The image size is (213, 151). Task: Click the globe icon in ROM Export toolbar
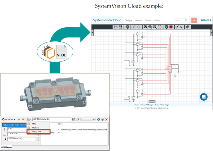[102, 119]
